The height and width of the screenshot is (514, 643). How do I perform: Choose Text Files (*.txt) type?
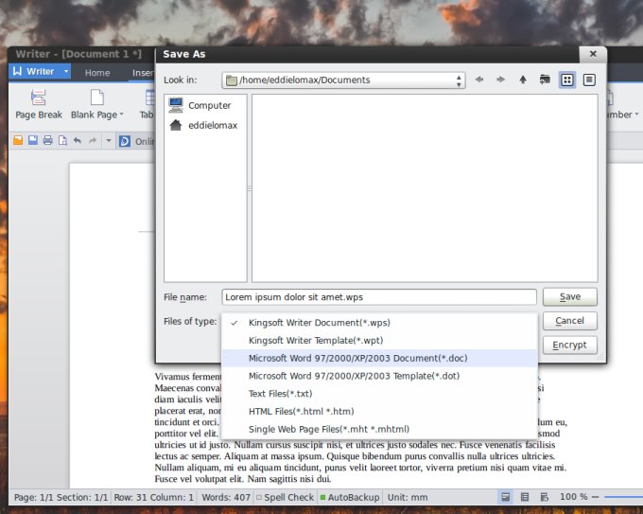[379, 393]
